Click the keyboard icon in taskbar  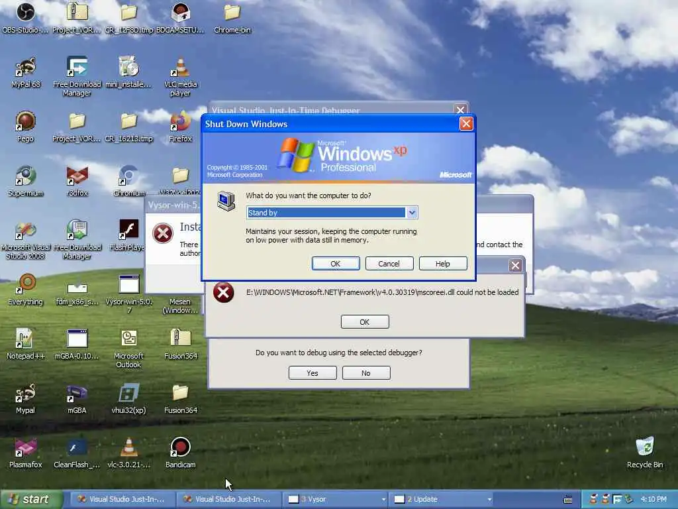568,500
